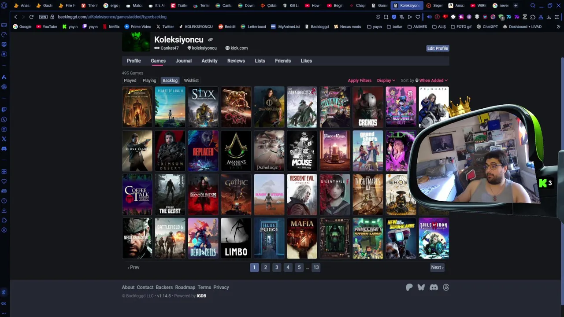The image size is (564, 317).
Task: Show more bookmarks with double chevron
Action: pyautogui.click(x=557, y=26)
